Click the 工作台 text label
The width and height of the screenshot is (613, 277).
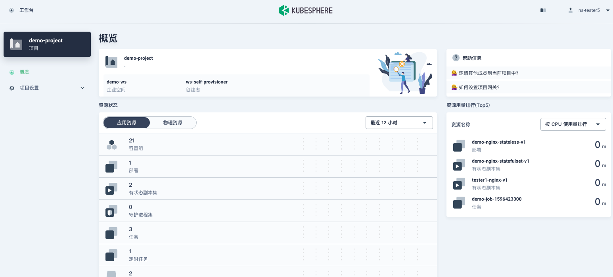[x=27, y=10]
